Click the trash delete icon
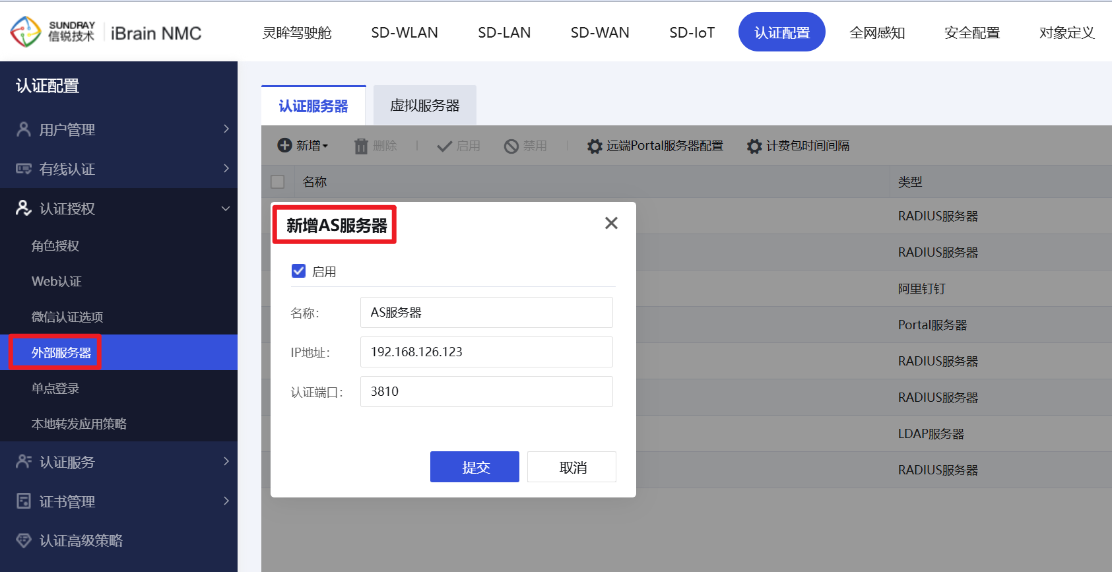 pos(361,146)
